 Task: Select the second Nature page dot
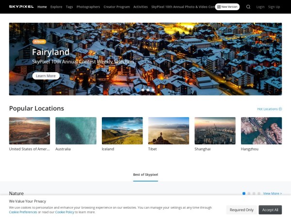pyautogui.click(x=249, y=193)
